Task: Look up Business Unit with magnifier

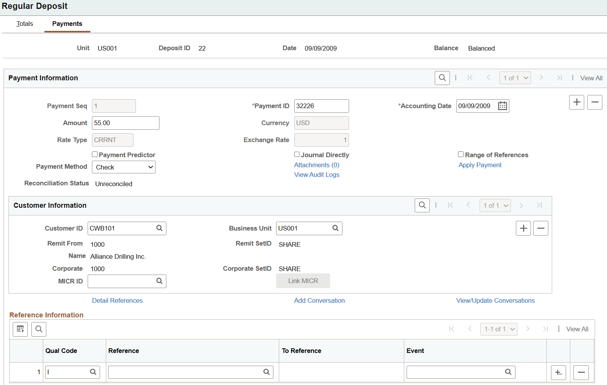Action: pos(336,228)
